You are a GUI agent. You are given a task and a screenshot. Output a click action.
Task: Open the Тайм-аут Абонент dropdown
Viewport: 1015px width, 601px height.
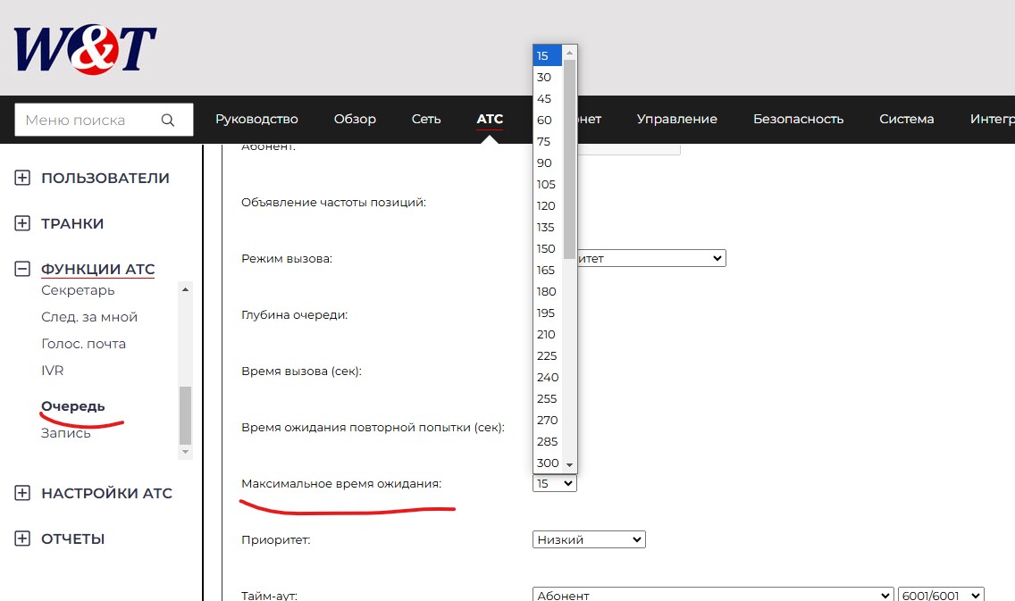pos(713,595)
